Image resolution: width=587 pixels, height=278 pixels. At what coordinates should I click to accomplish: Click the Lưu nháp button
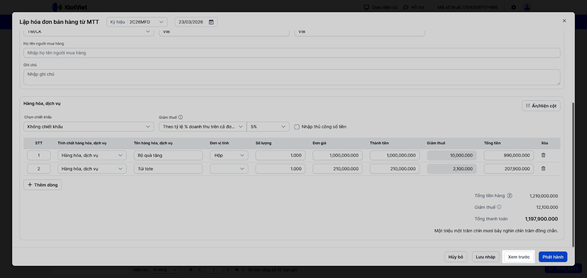pyautogui.click(x=485, y=257)
